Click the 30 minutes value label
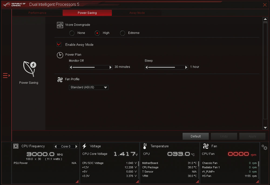 pyautogui.click(x=122, y=67)
